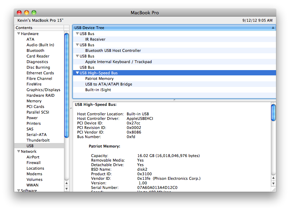This screenshot has width=290, height=211.
Task: Zoom window with green button
Action: [x=34, y=13]
